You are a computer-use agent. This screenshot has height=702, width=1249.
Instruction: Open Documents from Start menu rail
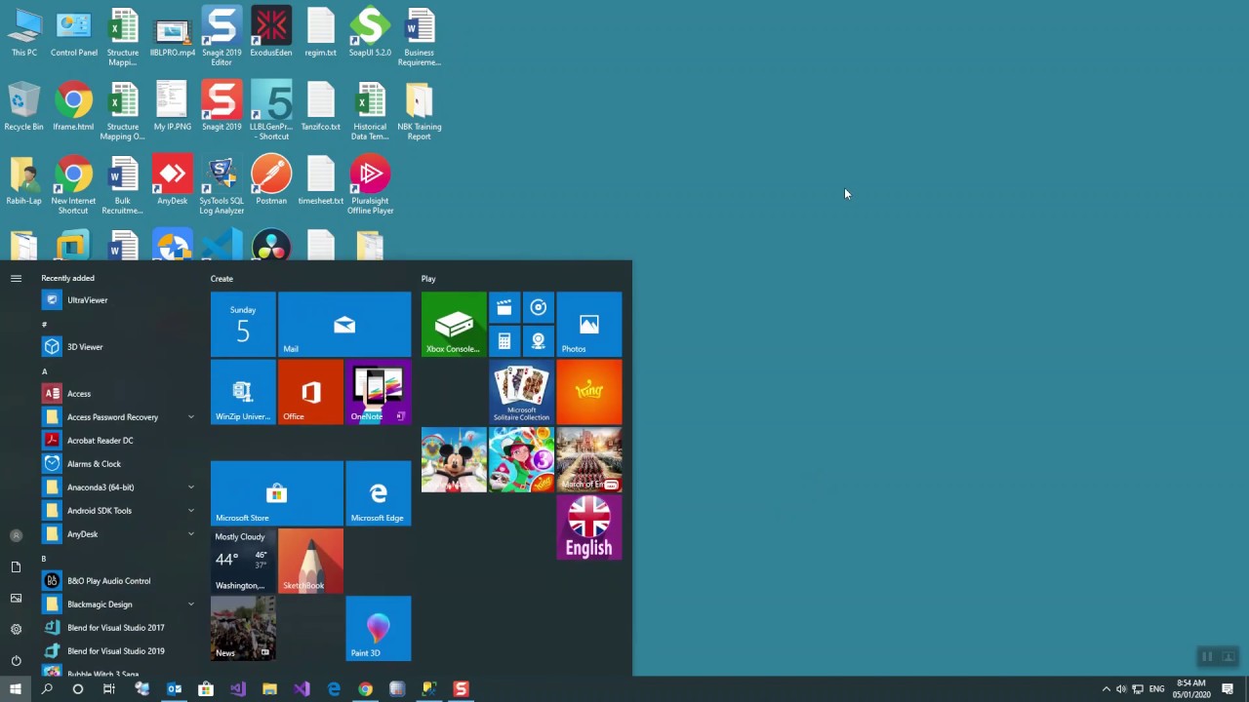click(x=16, y=566)
